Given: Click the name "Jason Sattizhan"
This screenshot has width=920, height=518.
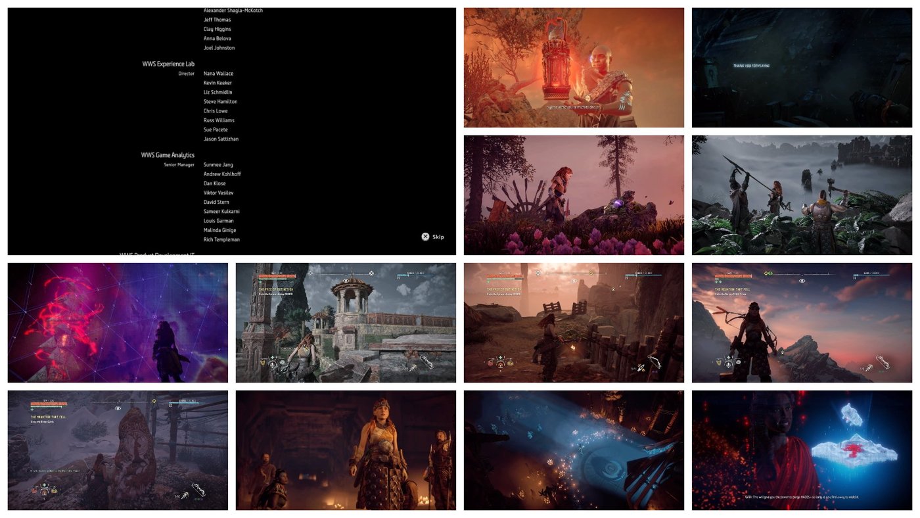Looking at the screenshot, I should click(221, 139).
